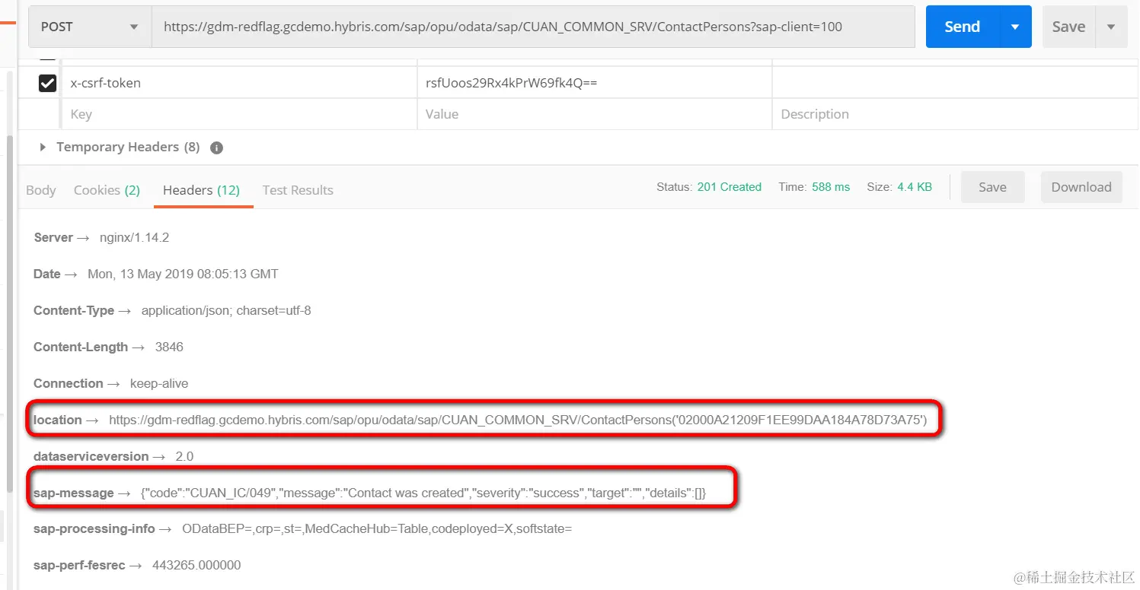1140x590 pixels.
Task: Switch to the Cookies (2) tab
Action: coord(107,190)
